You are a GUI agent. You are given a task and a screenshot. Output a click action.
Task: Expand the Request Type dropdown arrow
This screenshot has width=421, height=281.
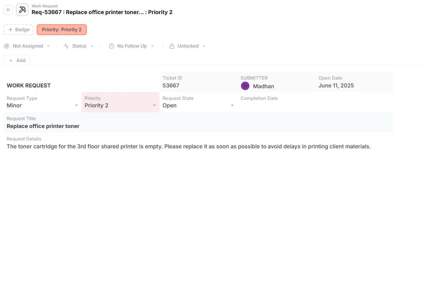tap(76, 105)
